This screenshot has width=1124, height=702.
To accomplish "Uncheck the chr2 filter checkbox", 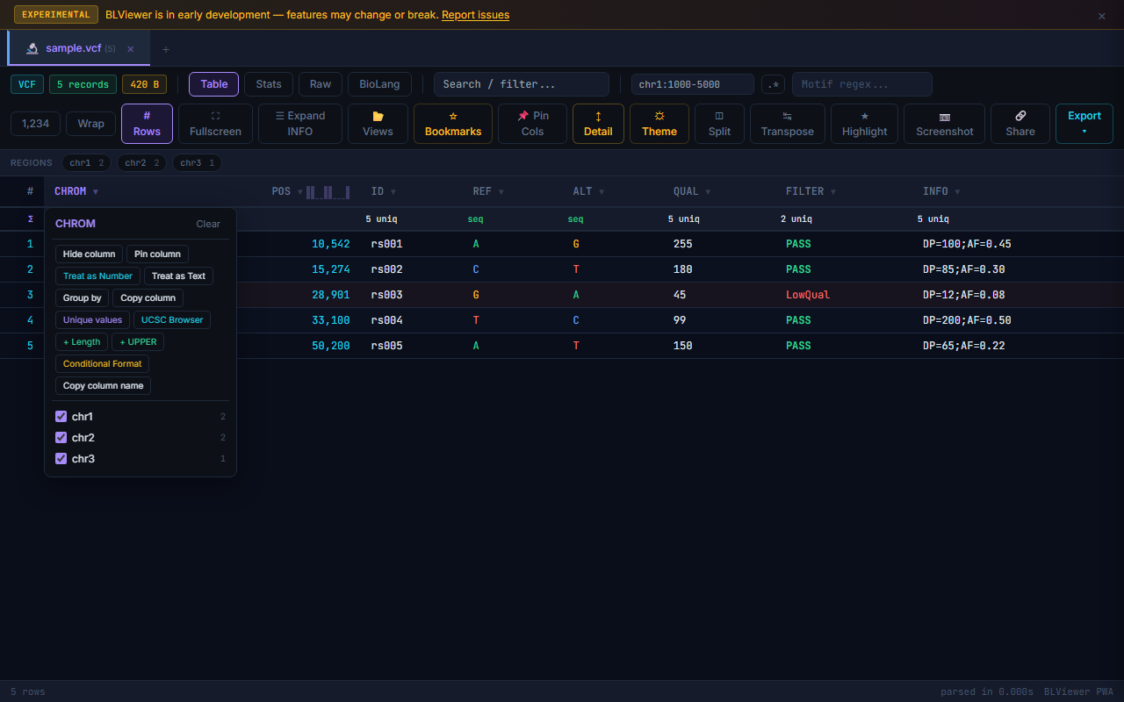I will 61,438.
